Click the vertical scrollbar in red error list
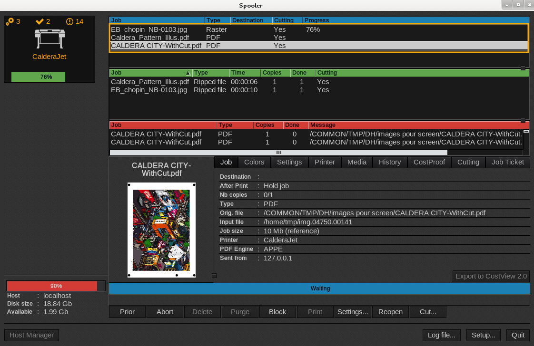The image size is (534, 346). (526, 138)
